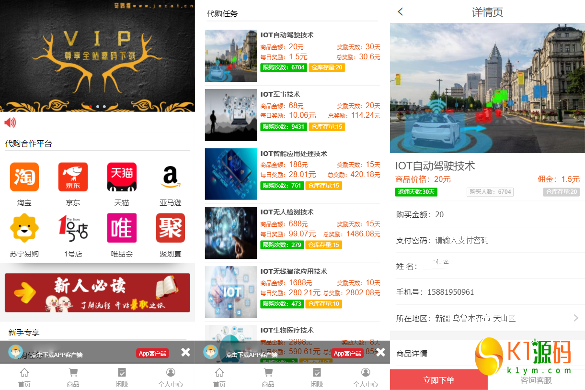Click the 购买金额 amount field
The height and width of the screenshot is (390, 585).
tap(487, 214)
